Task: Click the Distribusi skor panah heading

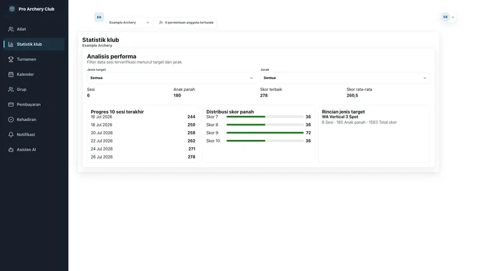Action: click(x=230, y=112)
